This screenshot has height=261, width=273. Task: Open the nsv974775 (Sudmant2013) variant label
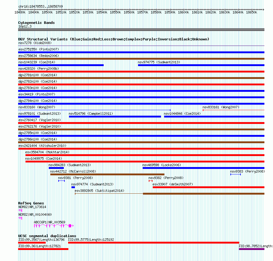click(x=159, y=62)
